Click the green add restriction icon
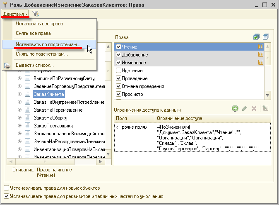This screenshot has height=205, width=279. tap(235, 108)
